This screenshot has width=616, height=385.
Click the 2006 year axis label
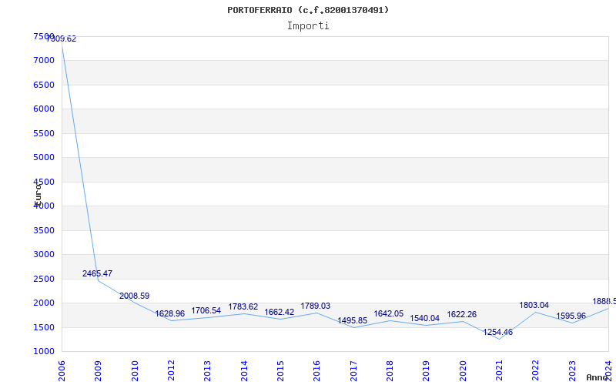click(x=62, y=371)
